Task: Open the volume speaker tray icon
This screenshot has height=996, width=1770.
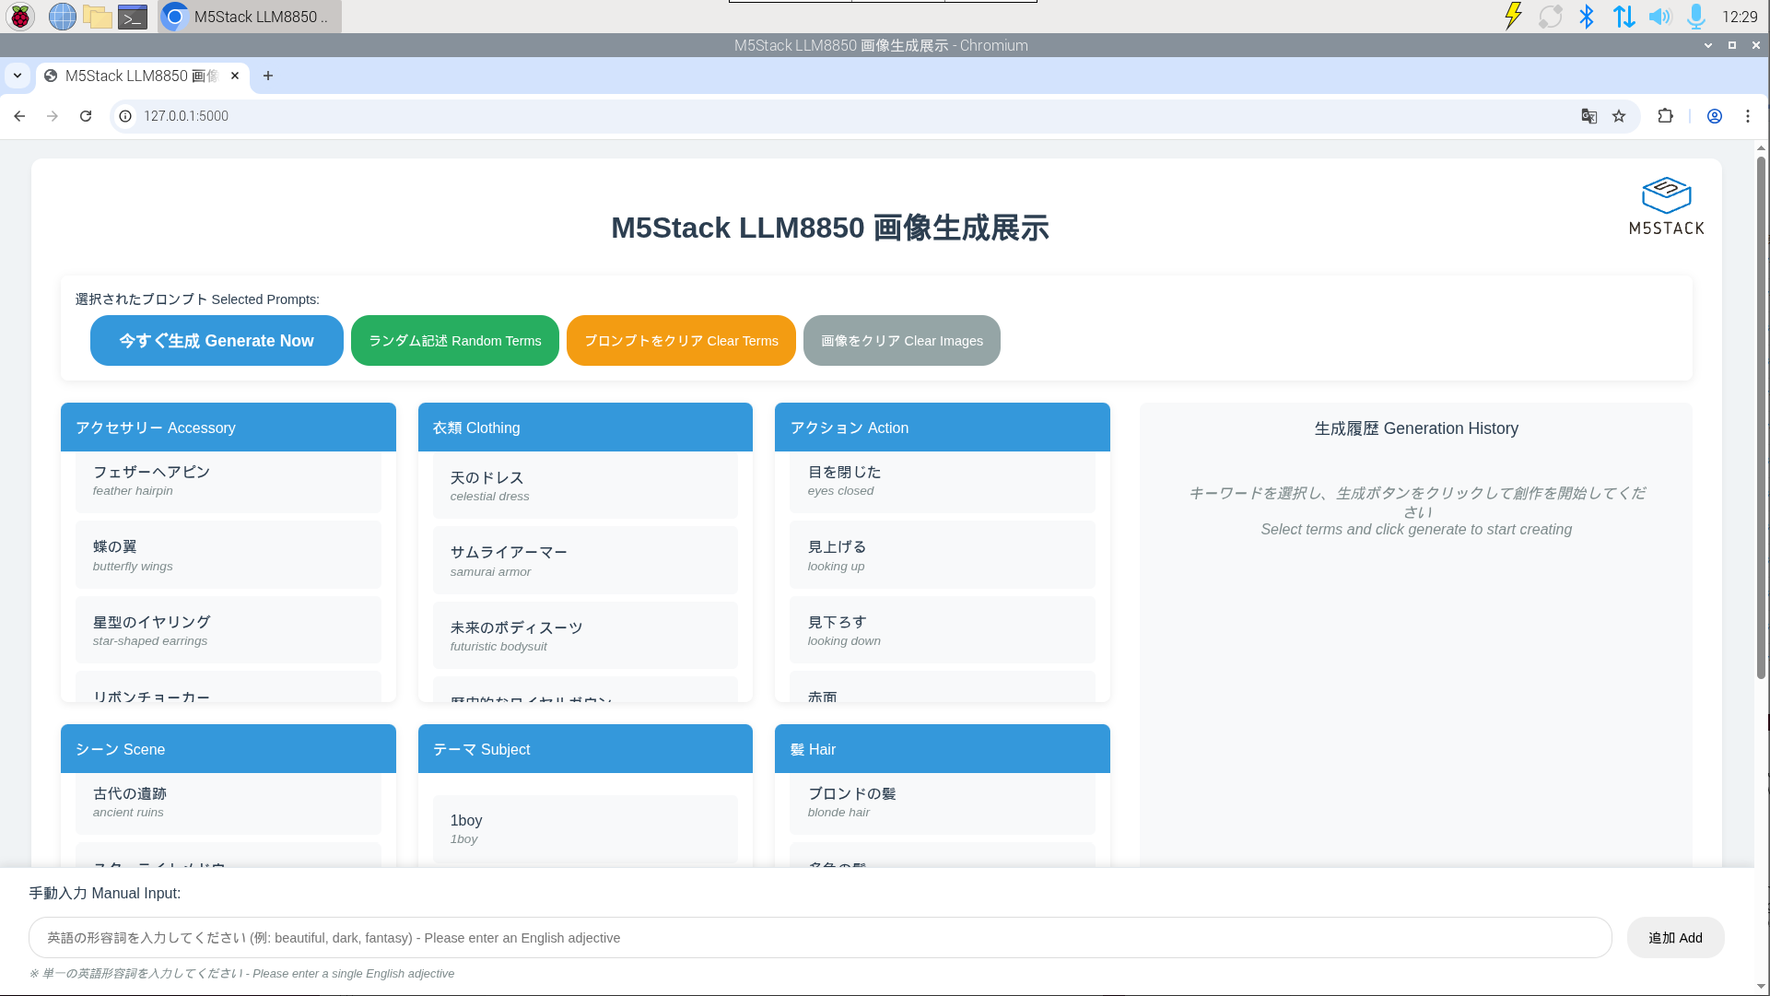Action: tap(1659, 17)
